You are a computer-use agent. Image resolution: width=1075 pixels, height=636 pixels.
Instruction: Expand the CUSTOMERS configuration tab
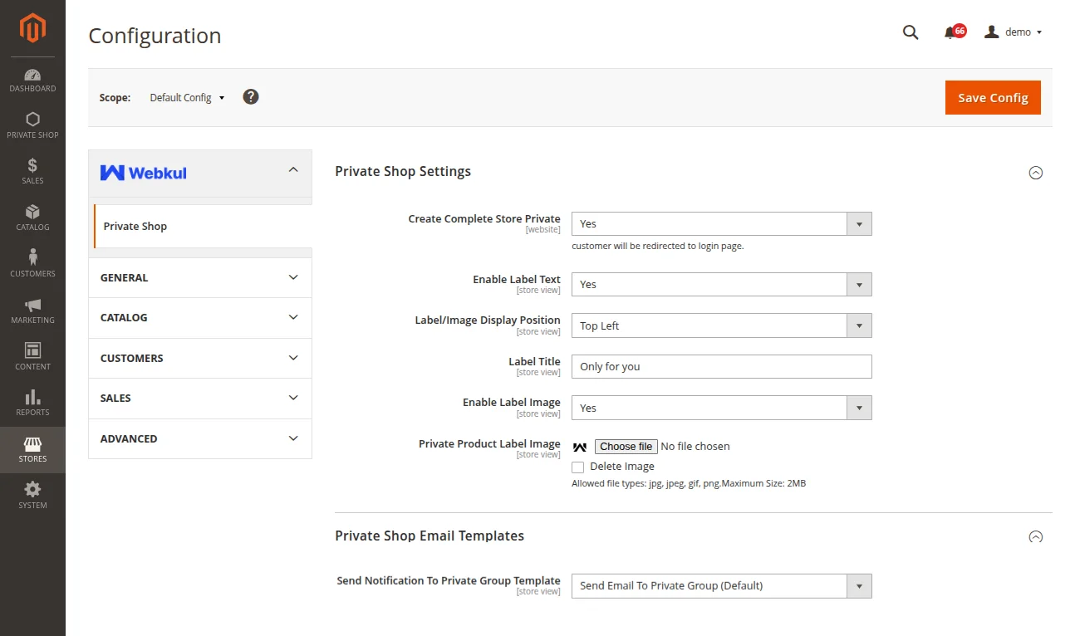[199, 358]
